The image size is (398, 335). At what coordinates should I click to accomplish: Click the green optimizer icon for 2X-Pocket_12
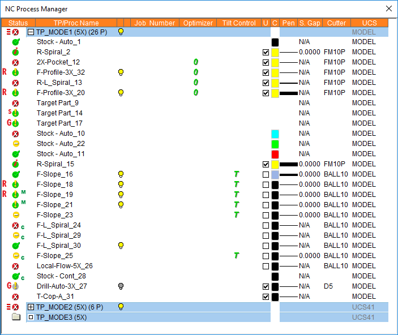(x=196, y=62)
